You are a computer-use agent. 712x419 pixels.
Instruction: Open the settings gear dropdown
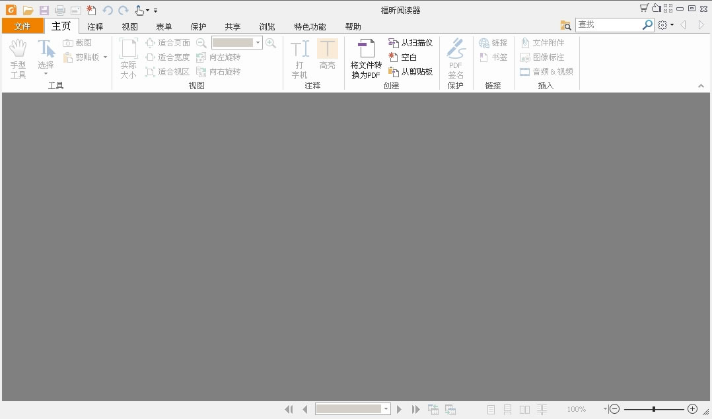(665, 25)
